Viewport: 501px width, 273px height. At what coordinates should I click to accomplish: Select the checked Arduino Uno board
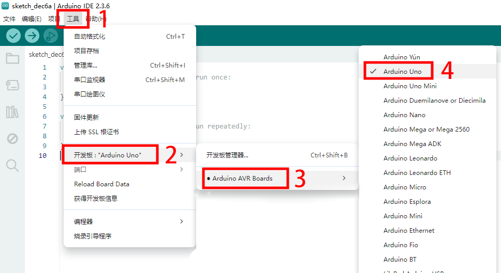428,71
